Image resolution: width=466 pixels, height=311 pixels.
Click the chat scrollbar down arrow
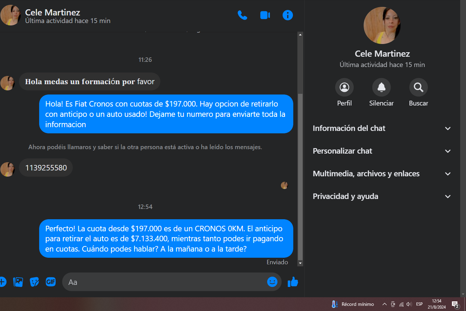[300, 263]
